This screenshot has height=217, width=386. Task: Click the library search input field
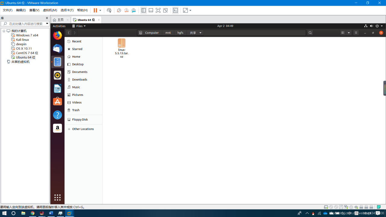click(25, 24)
